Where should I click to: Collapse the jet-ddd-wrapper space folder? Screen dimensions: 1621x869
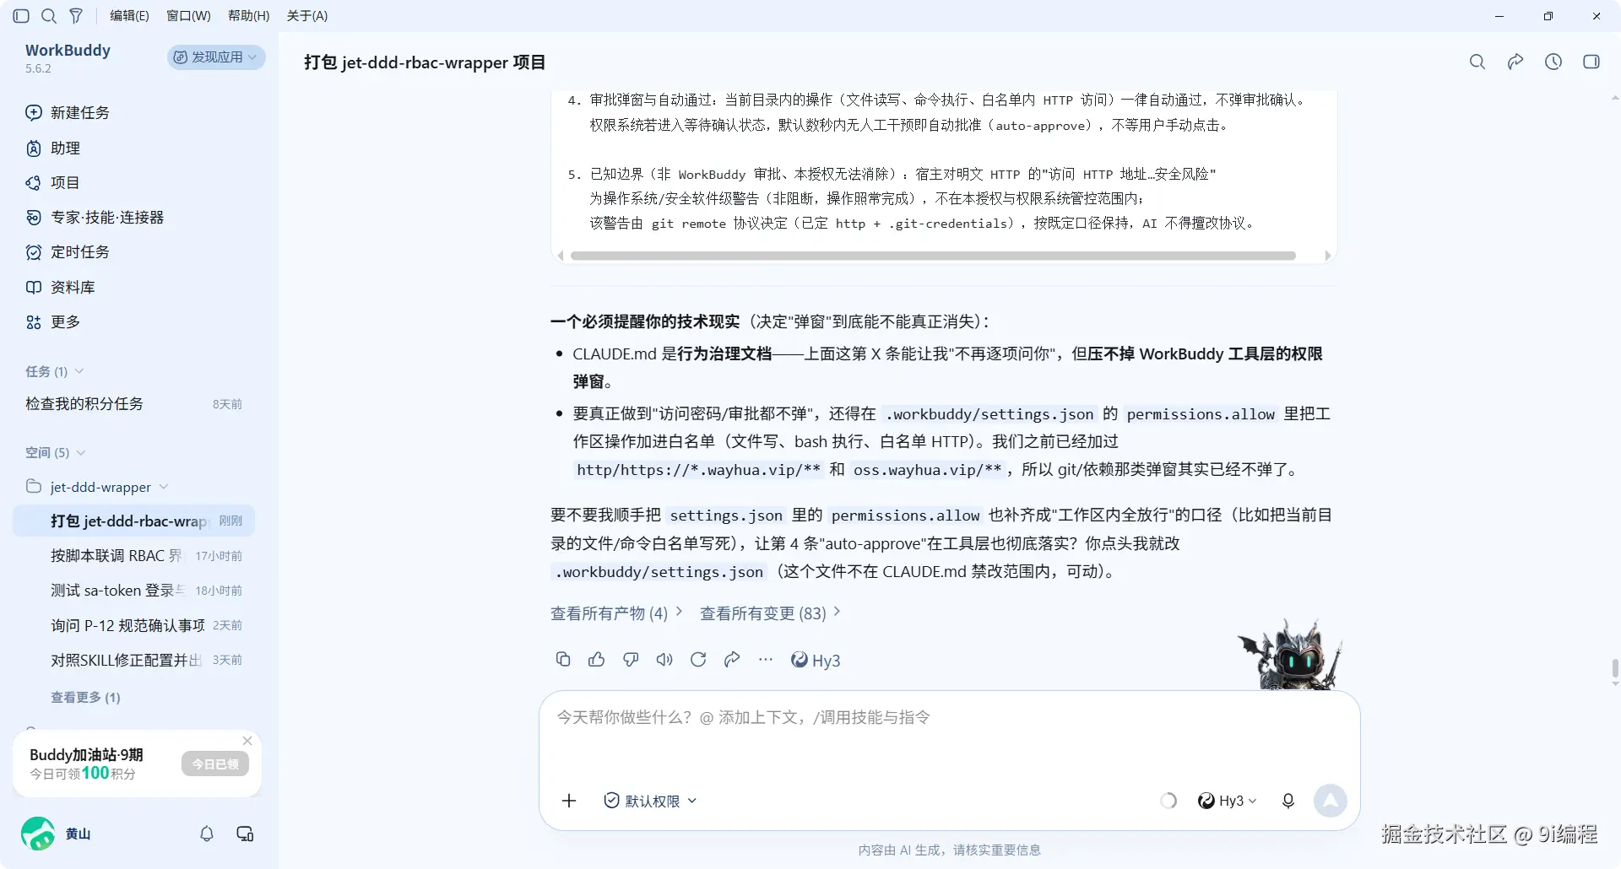[97, 487]
